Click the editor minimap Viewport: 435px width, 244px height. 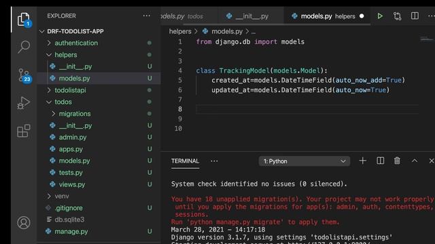tap(427, 39)
